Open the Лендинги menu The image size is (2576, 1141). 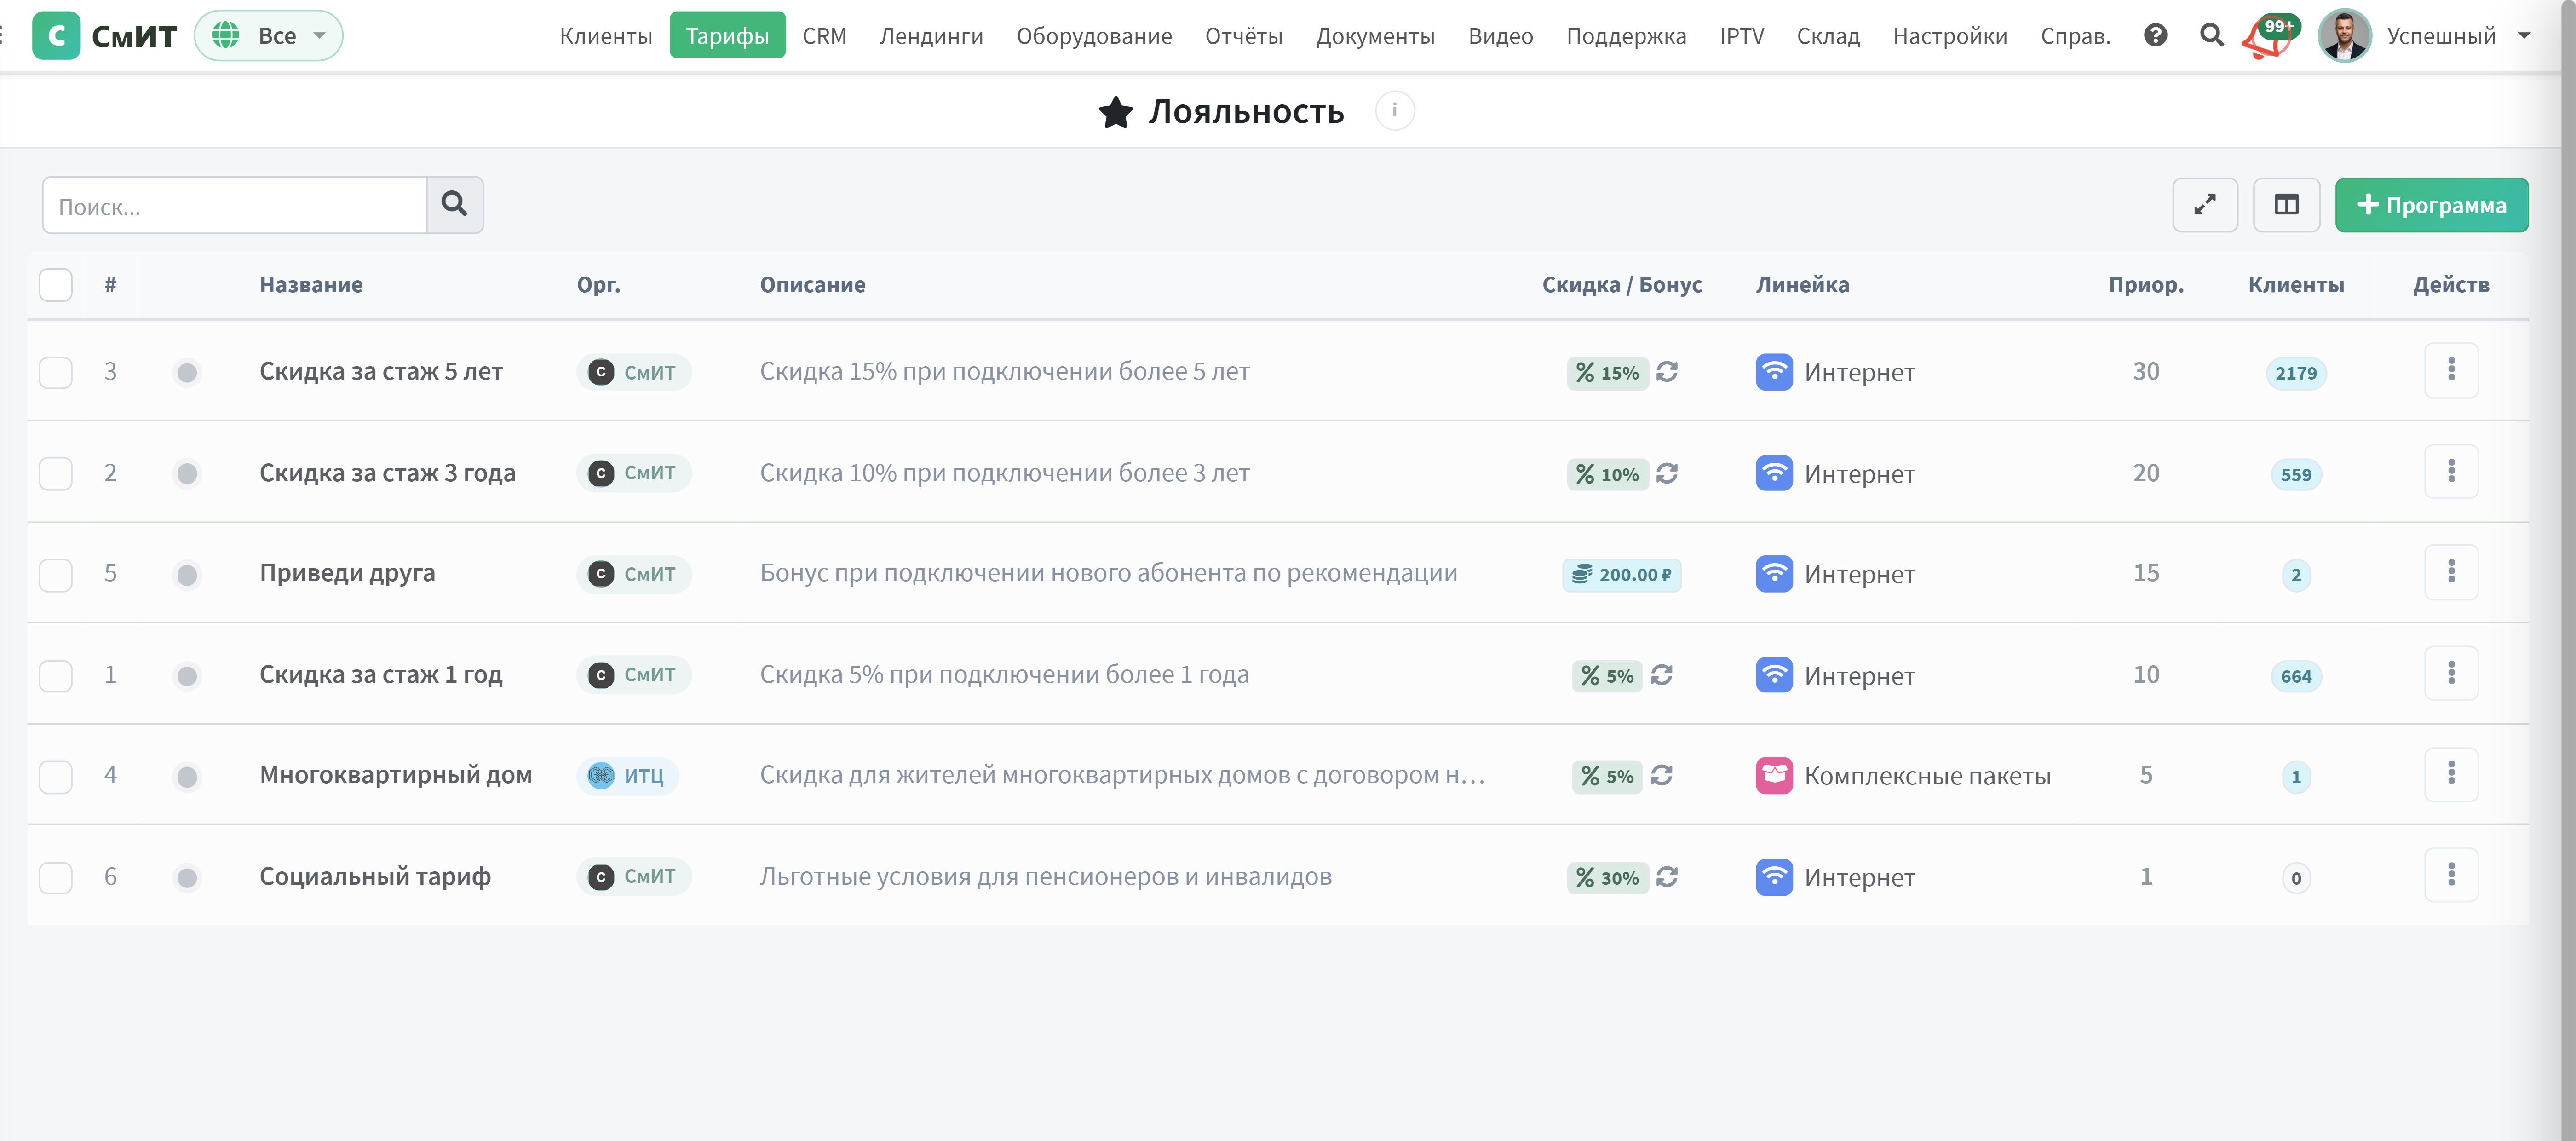click(931, 36)
